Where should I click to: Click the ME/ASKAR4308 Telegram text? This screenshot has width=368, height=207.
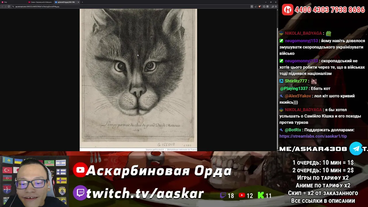point(313,149)
